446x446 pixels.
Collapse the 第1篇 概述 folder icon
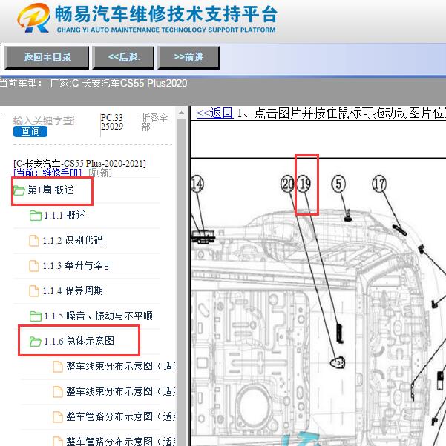point(19,190)
